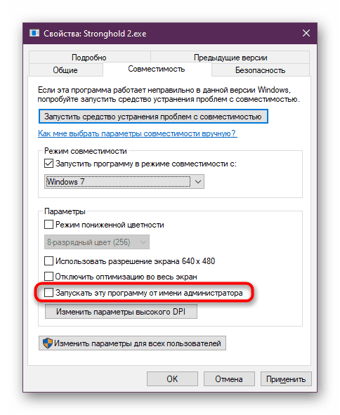The height and width of the screenshot is (415, 340).
Task: Select the Безопасность tab
Action: (261, 70)
